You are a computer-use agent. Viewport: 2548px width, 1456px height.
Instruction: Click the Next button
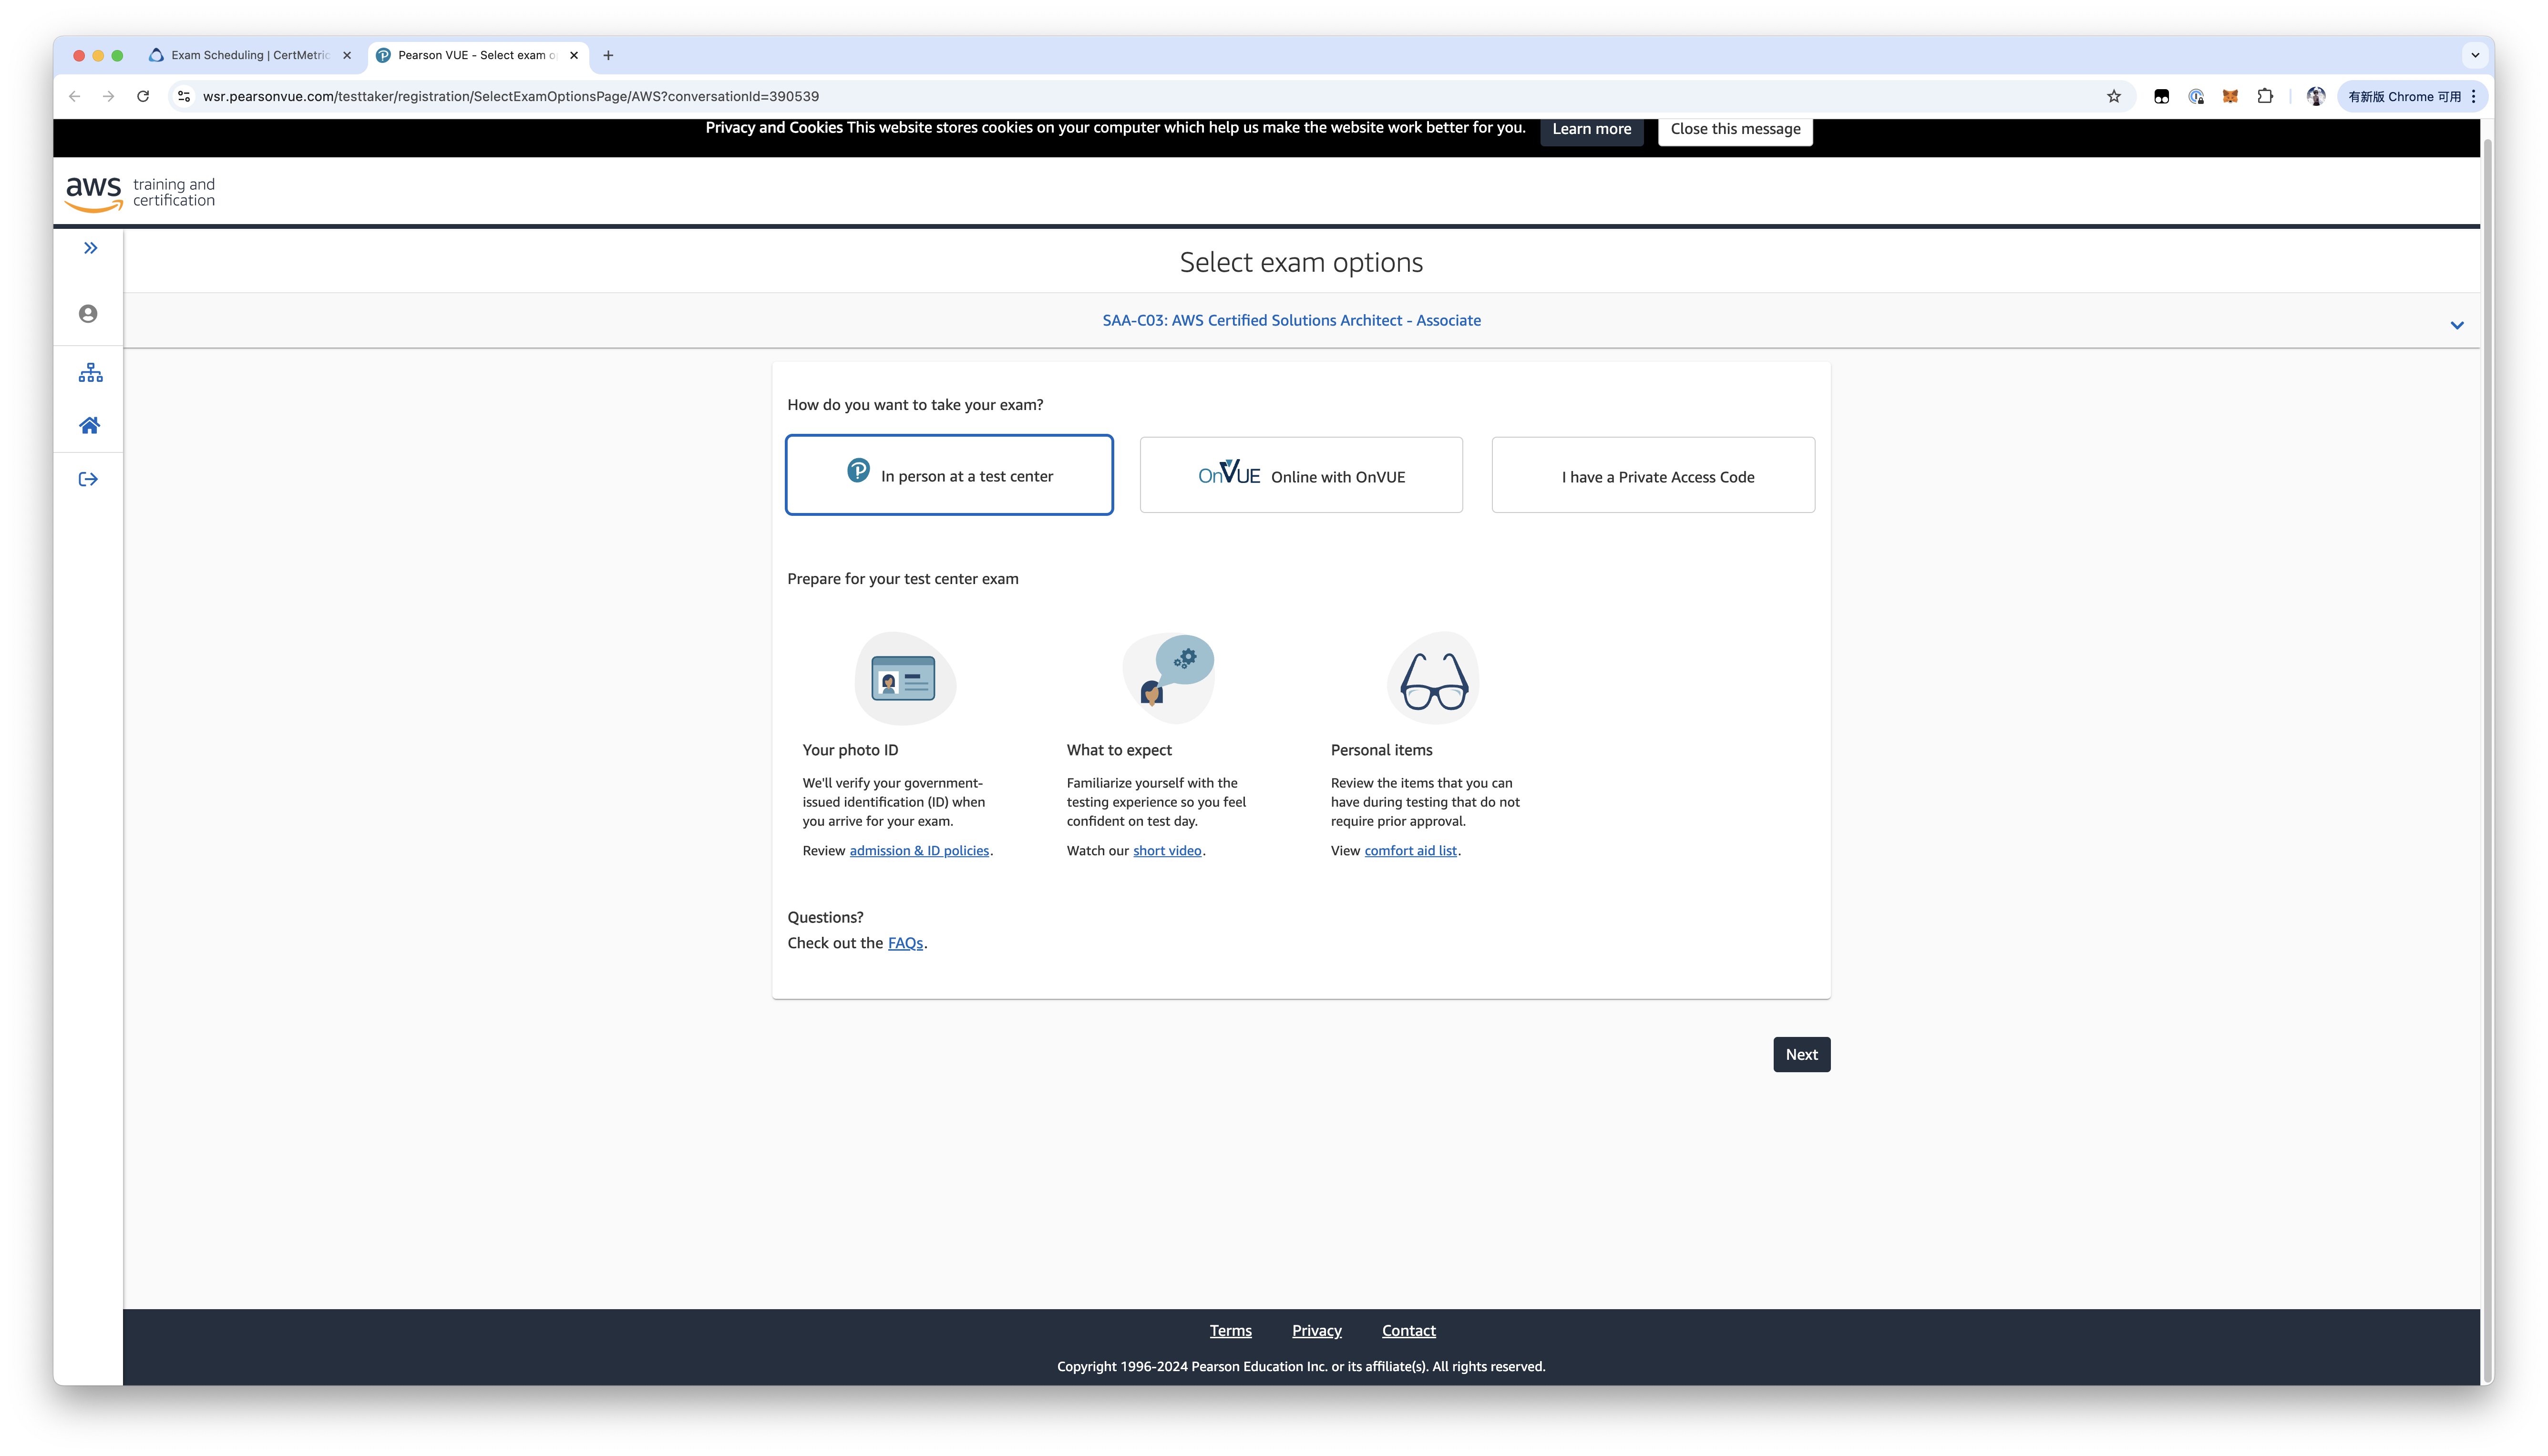(1801, 1054)
